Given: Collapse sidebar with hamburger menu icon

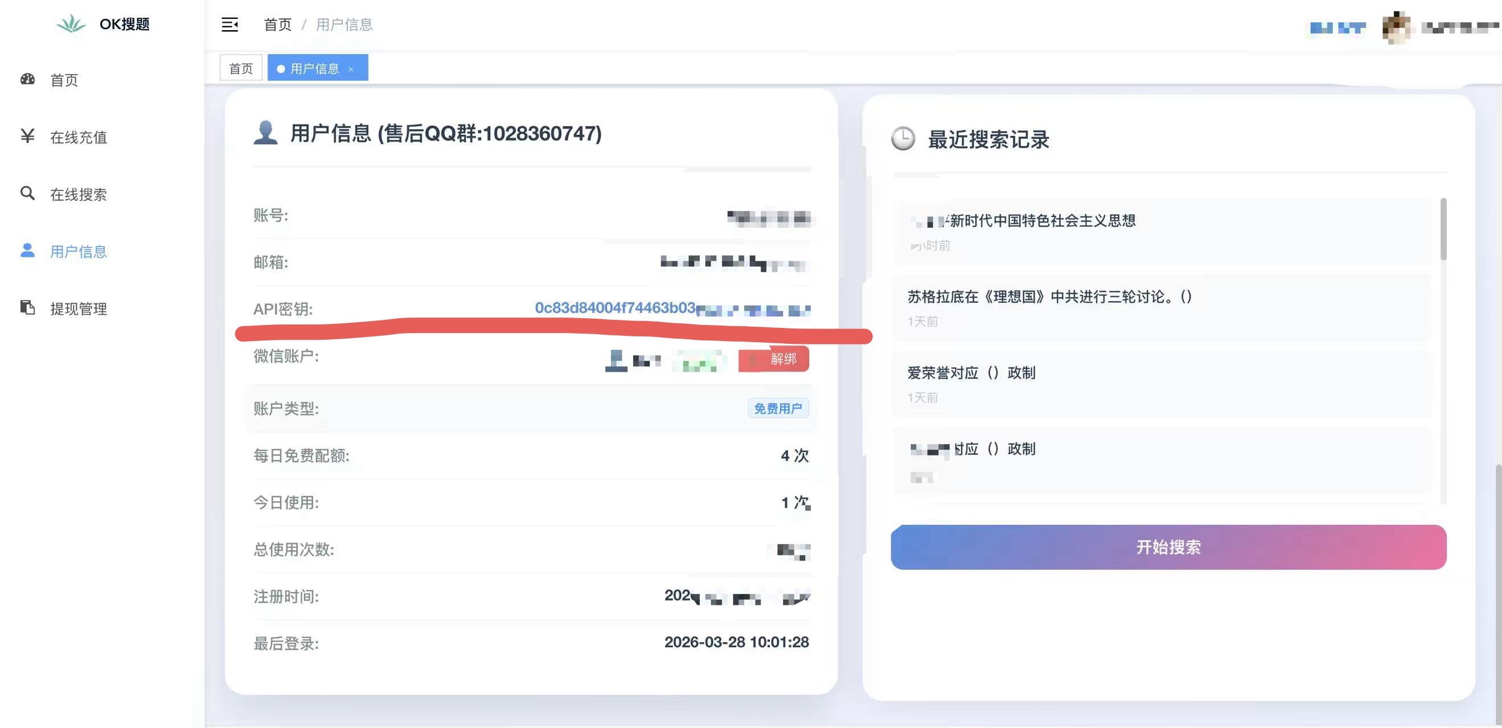Looking at the screenshot, I should click(x=229, y=24).
